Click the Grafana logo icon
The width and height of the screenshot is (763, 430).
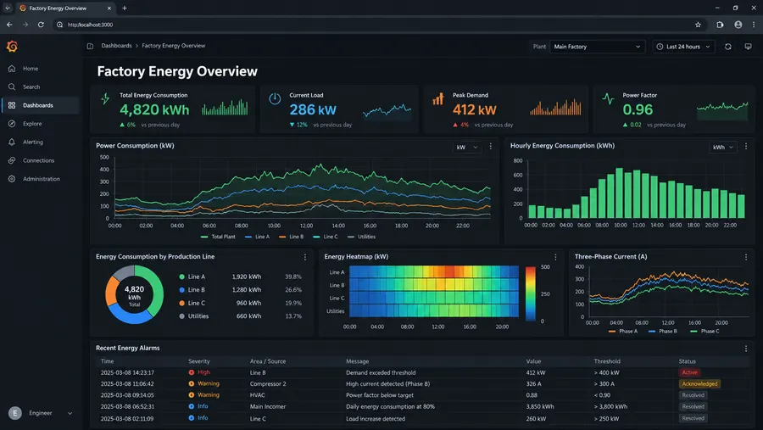coord(12,47)
